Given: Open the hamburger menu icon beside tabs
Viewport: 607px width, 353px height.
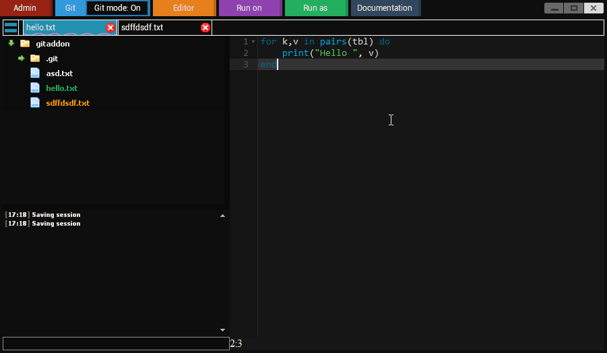Looking at the screenshot, I should (11, 28).
